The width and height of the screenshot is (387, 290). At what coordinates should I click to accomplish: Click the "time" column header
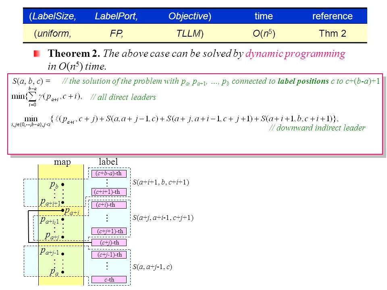click(264, 16)
